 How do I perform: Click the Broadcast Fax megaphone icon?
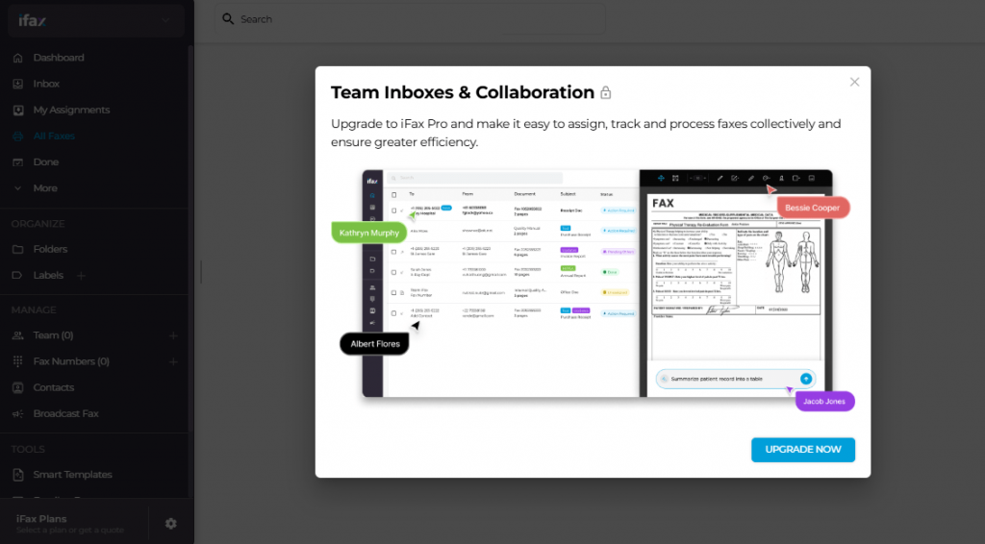(17, 413)
